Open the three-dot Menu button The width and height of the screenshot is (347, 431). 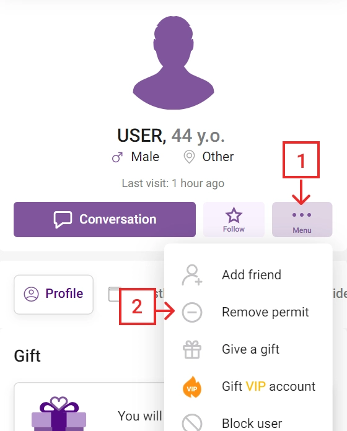click(302, 219)
